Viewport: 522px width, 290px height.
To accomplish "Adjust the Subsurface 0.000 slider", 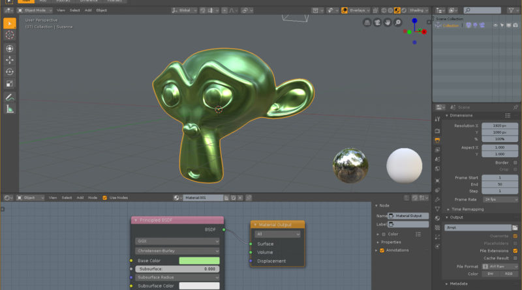I will [177, 268].
